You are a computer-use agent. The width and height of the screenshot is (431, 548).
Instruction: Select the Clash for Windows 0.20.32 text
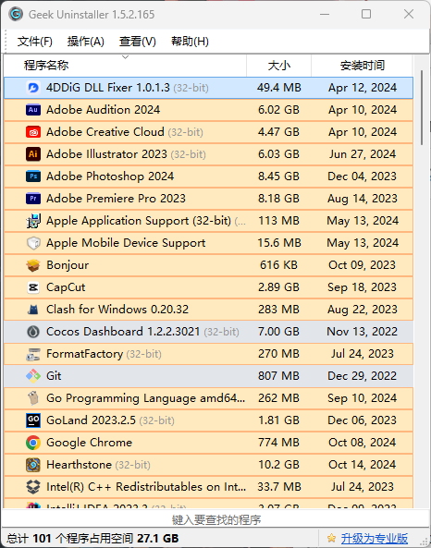click(117, 310)
